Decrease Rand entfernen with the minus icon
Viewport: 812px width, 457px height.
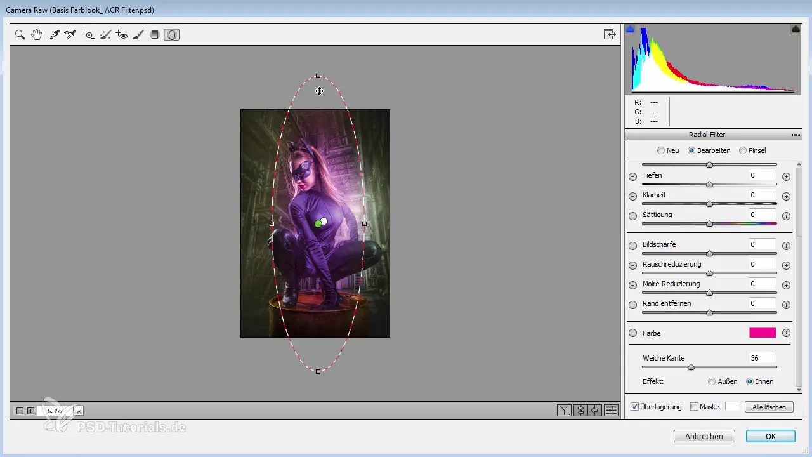click(x=632, y=305)
